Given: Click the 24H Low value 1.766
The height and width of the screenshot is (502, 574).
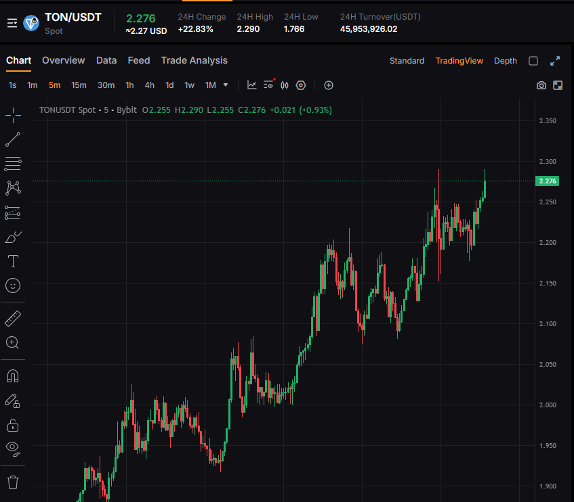Looking at the screenshot, I should [x=294, y=29].
